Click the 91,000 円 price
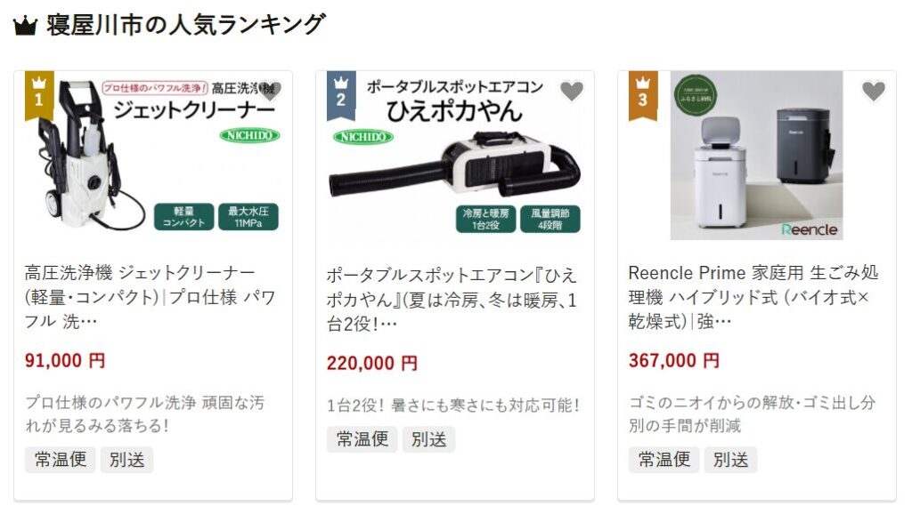 [x=65, y=361]
